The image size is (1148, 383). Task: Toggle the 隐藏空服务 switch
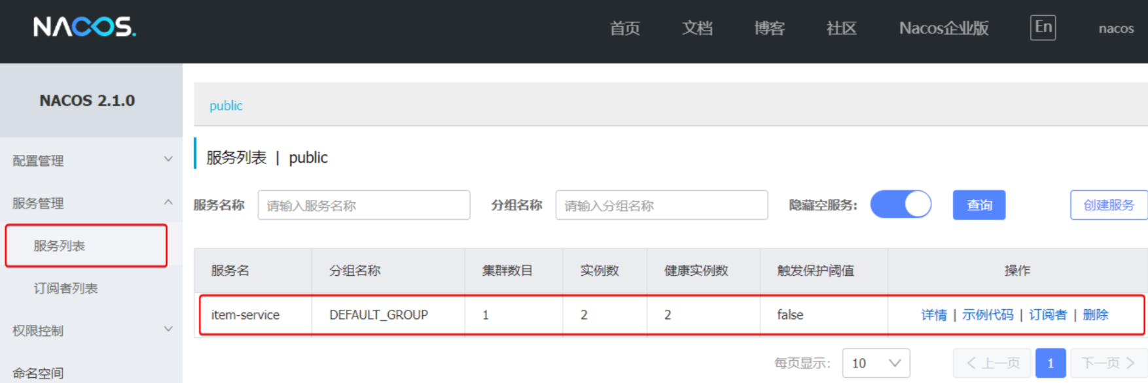(901, 205)
